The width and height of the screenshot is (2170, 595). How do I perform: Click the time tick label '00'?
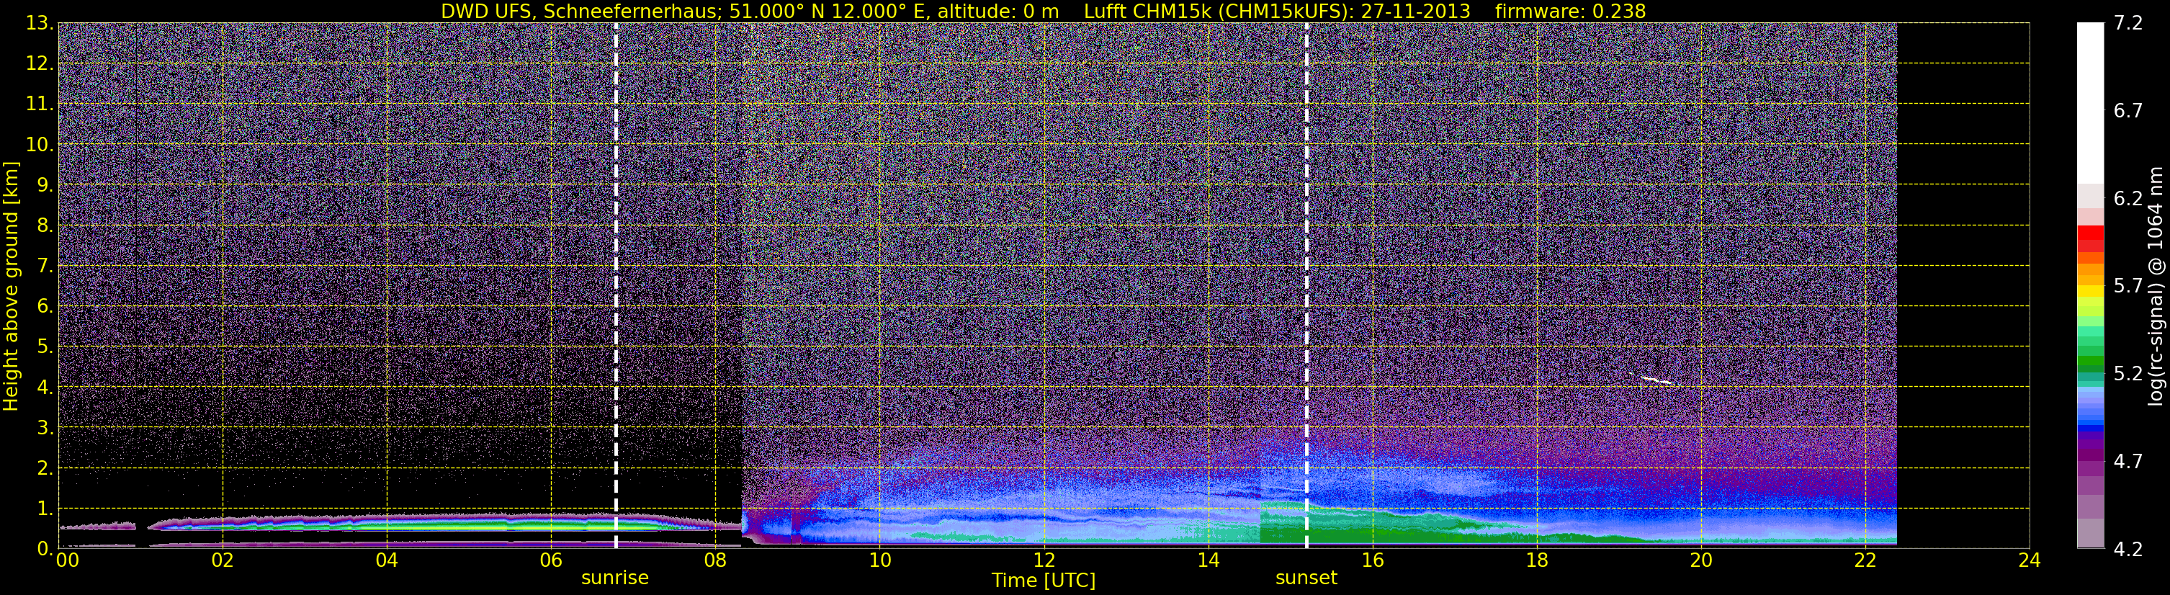pyautogui.click(x=68, y=560)
